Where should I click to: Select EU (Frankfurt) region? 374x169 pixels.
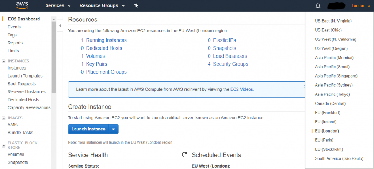click(x=328, y=113)
